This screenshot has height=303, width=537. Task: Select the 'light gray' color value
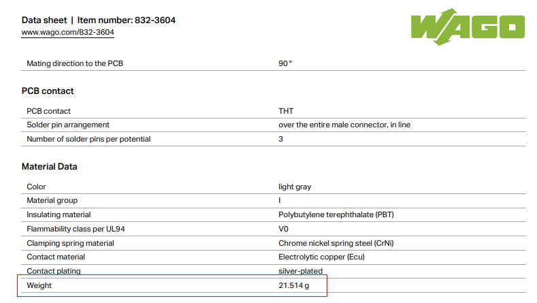[295, 186]
